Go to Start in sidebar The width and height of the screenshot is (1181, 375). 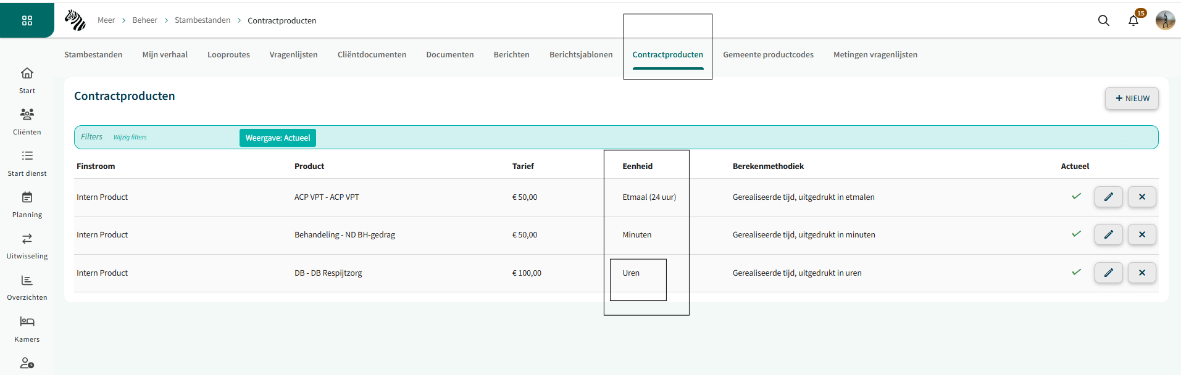pyautogui.click(x=27, y=80)
